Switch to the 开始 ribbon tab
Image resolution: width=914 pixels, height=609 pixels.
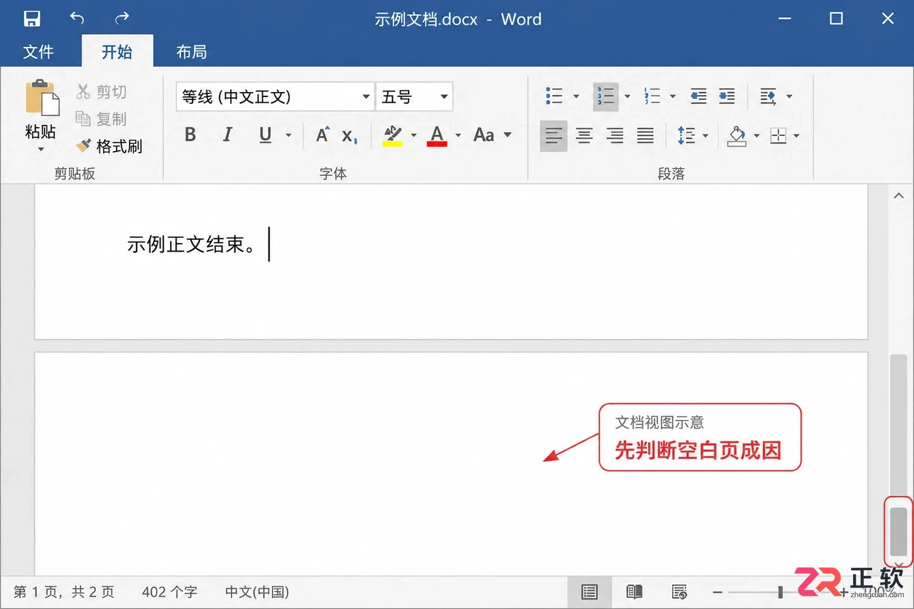tap(117, 52)
